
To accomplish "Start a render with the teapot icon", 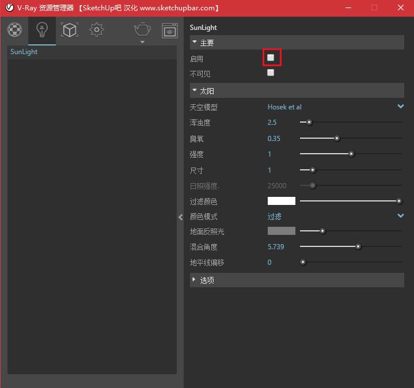I will point(142,29).
